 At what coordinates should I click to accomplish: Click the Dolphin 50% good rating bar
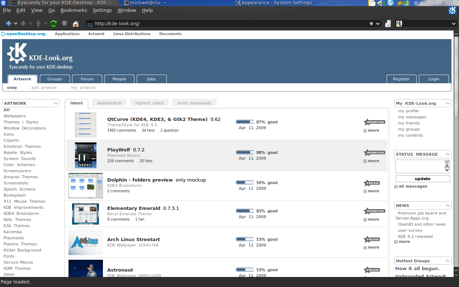click(x=245, y=183)
